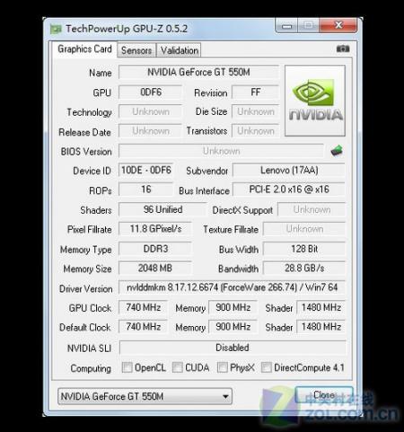
Task: Minimize the GPU-Z window
Action: point(286,26)
